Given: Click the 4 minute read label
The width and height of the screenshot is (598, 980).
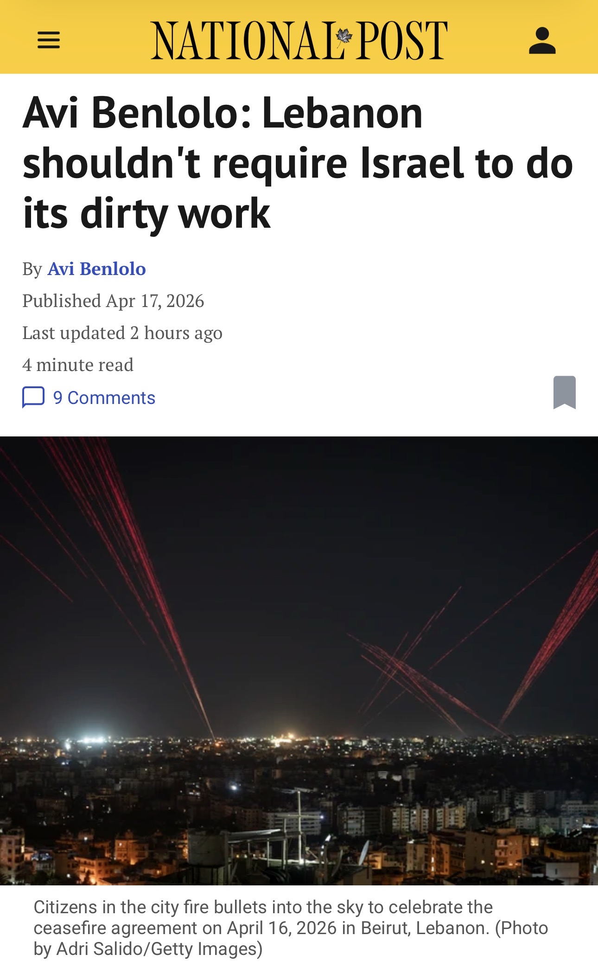Looking at the screenshot, I should [78, 365].
